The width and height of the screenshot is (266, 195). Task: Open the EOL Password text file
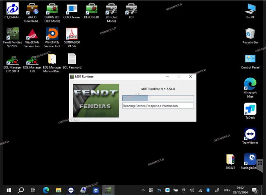[x=72, y=60]
